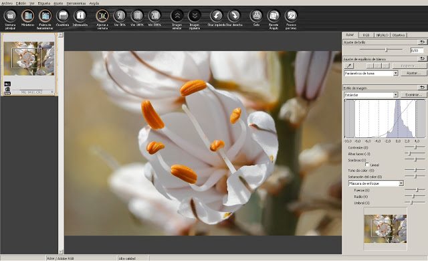Reset the Estilo de imagen section
The height and width of the screenshot is (261, 428).
[422, 88]
